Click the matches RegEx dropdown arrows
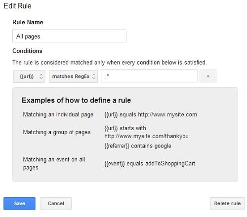Image resolution: width=247 pixels, height=217 pixels. pyautogui.click(x=94, y=76)
